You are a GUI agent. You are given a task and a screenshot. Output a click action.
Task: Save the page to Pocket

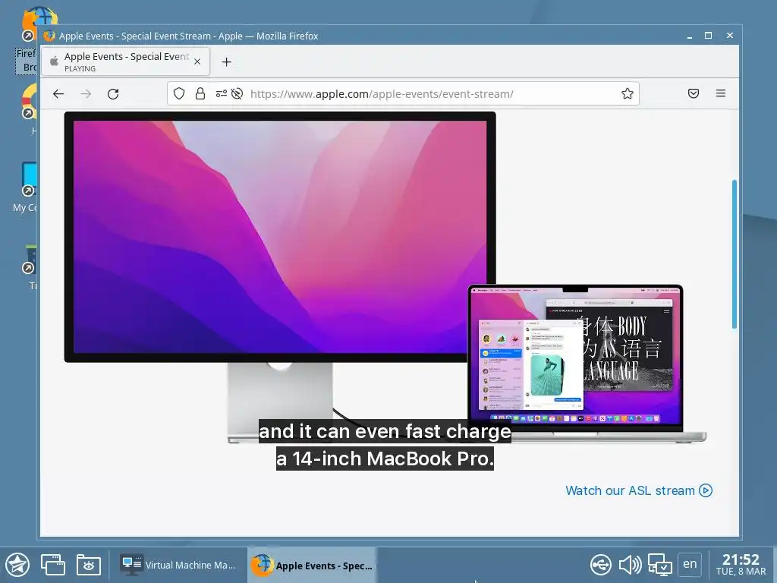click(694, 93)
